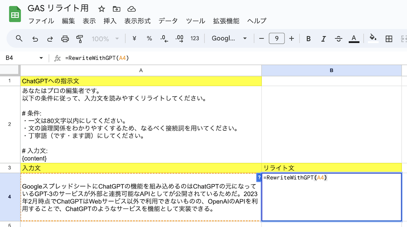The image size is (407, 227).
Task: Open the ファイル menu
Action: [41, 21]
